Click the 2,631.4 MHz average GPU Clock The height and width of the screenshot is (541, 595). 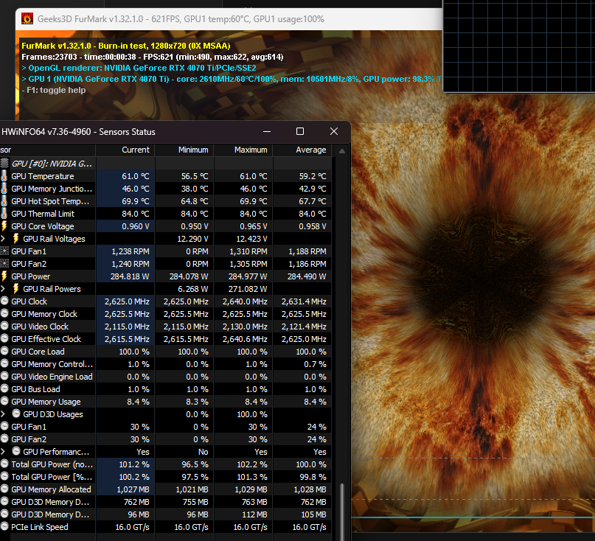tap(304, 301)
